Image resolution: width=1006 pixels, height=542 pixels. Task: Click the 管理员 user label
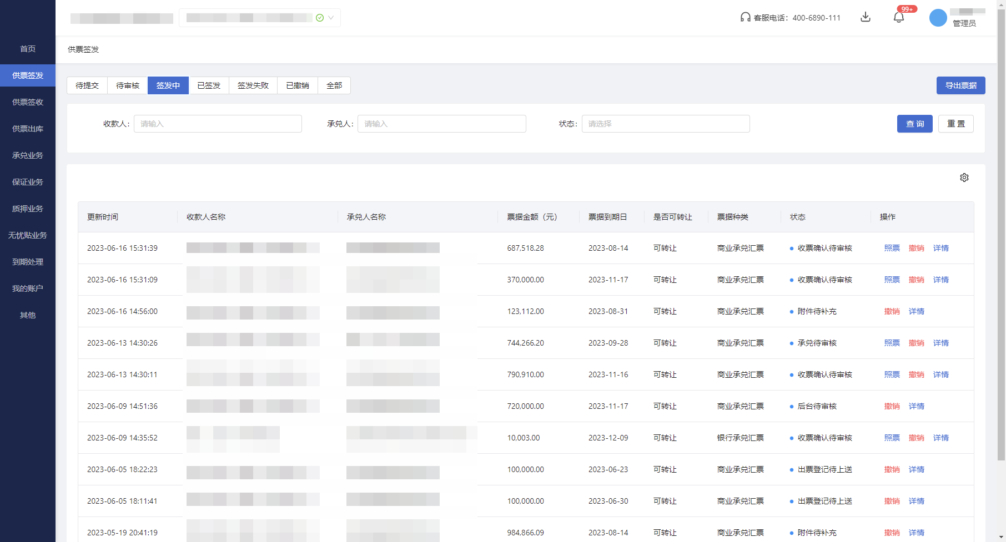[x=964, y=23]
